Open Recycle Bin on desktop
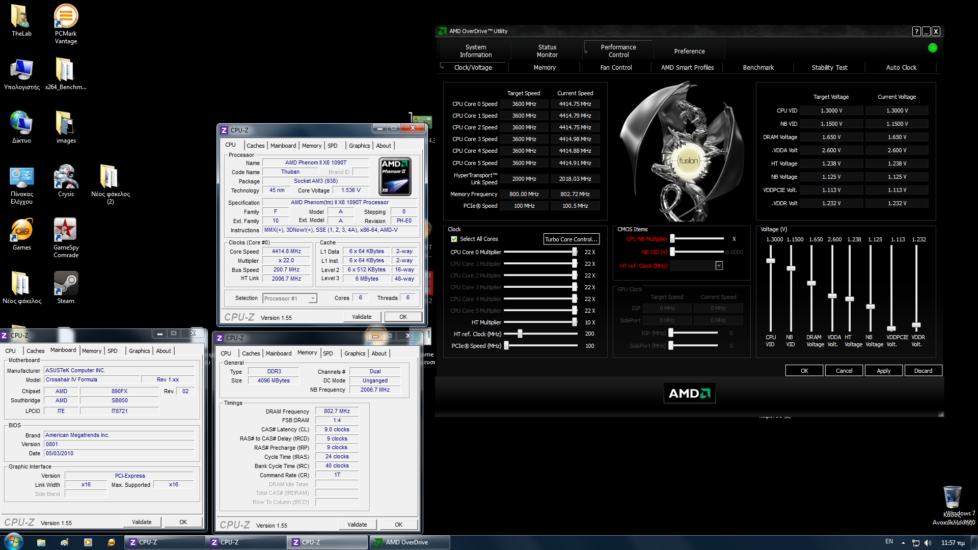The image size is (978, 550). [952, 504]
